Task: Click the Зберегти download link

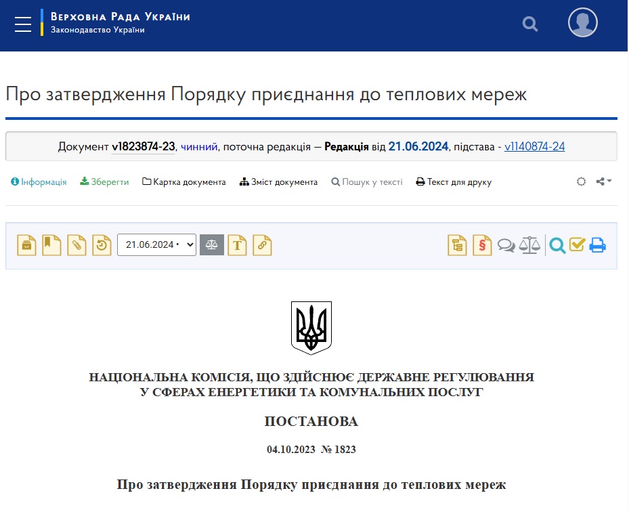Action: (104, 182)
